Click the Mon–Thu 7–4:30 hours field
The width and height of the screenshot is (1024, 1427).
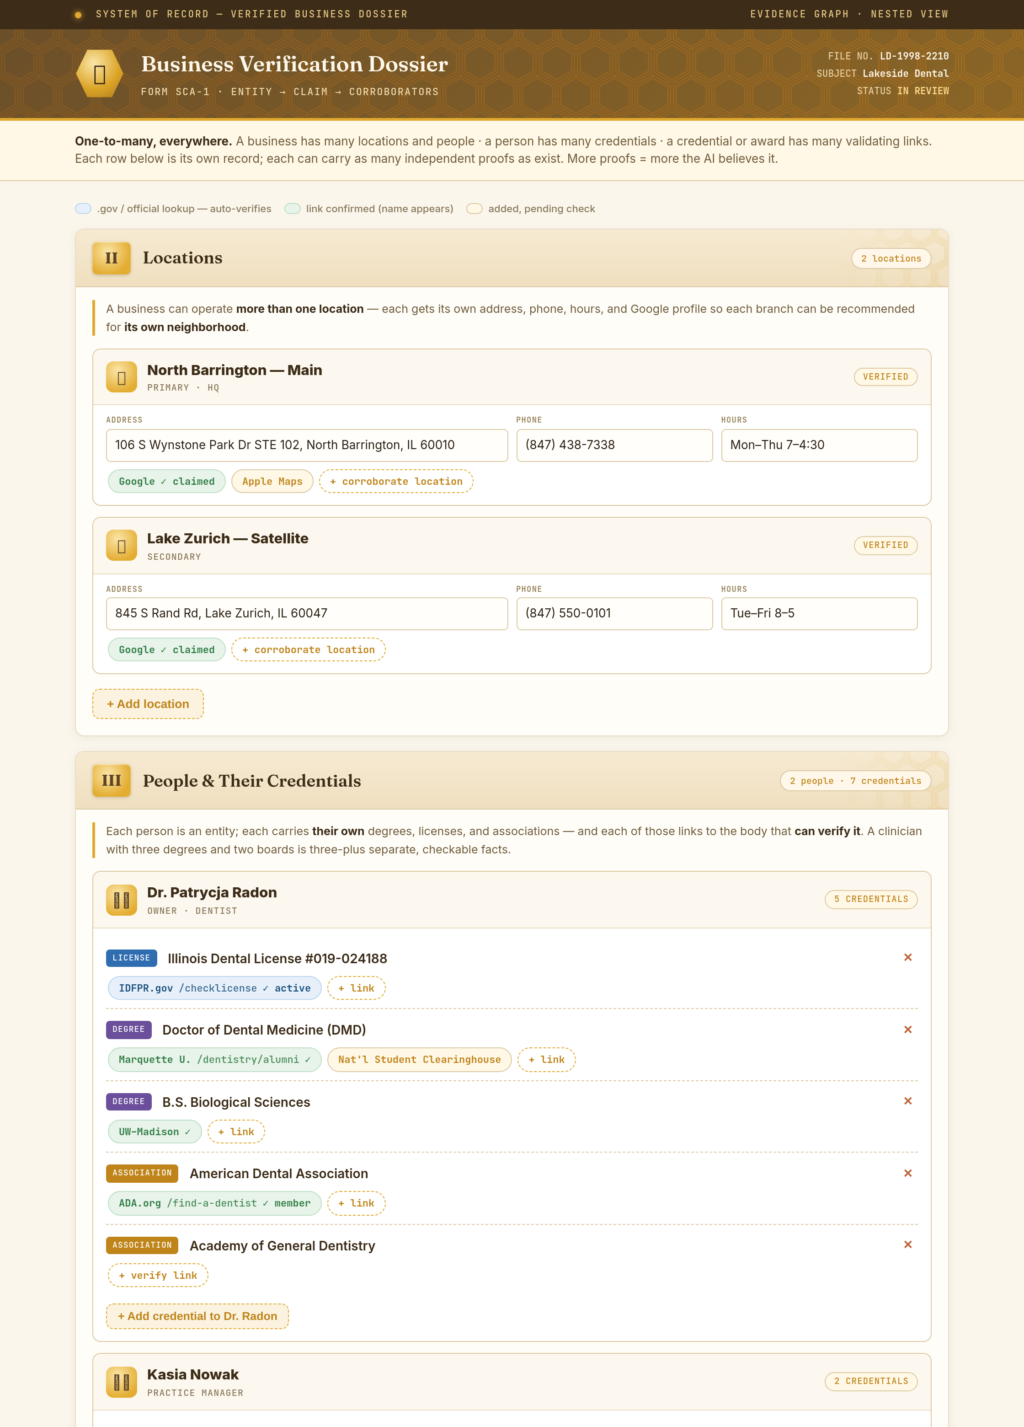[x=819, y=445]
